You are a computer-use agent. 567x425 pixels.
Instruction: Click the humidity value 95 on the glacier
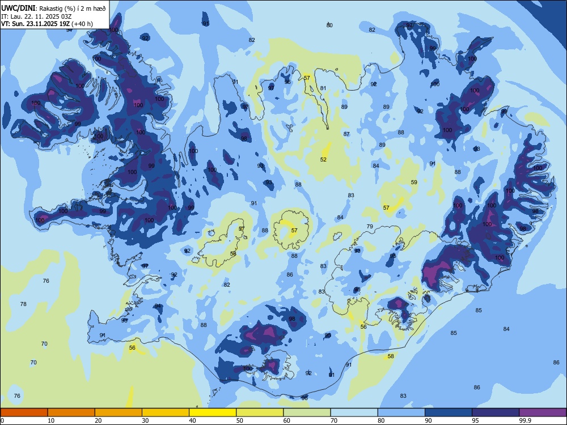pyautogui.click(x=393, y=256)
